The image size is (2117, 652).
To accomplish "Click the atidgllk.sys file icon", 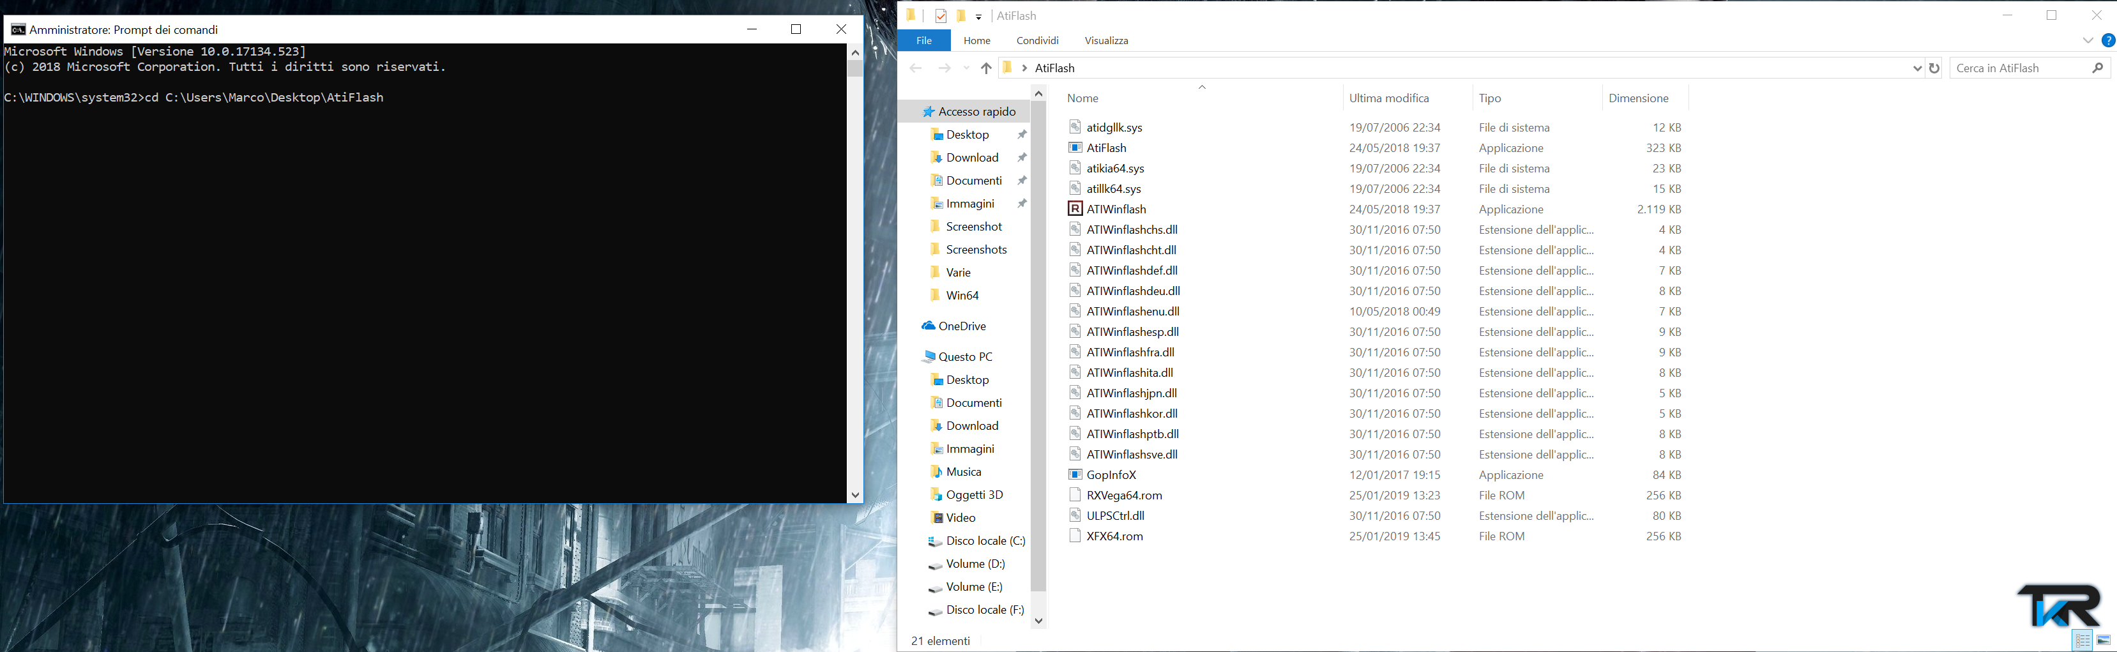I will click(x=1075, y=128).
